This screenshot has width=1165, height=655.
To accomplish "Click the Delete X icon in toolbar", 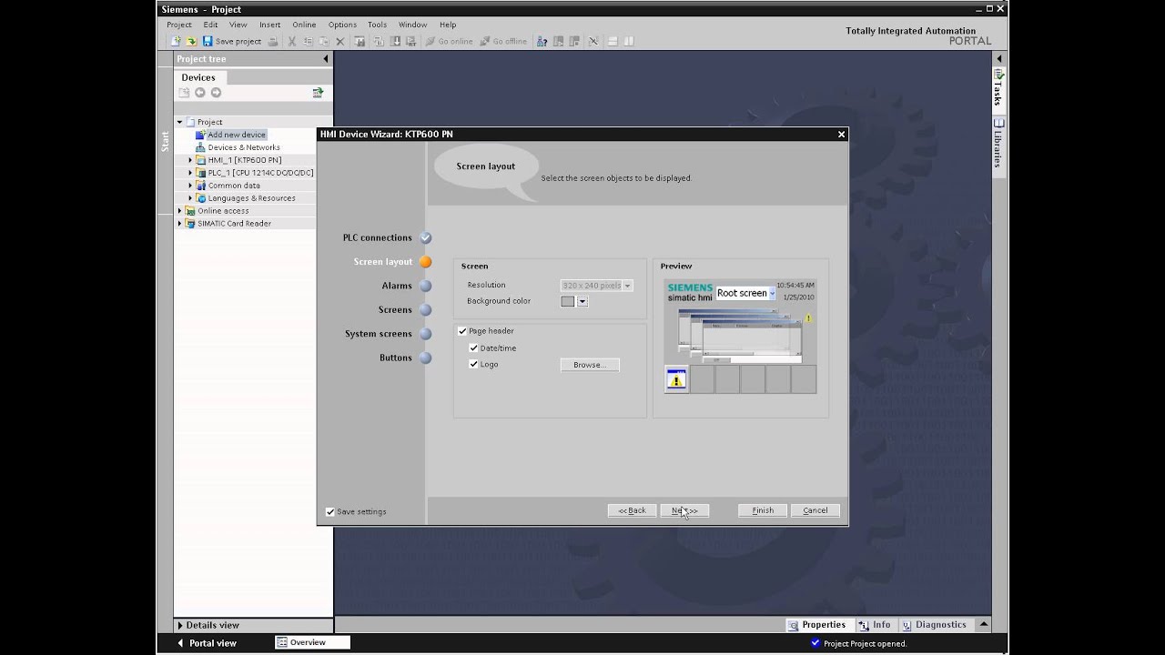I will 340,41.
